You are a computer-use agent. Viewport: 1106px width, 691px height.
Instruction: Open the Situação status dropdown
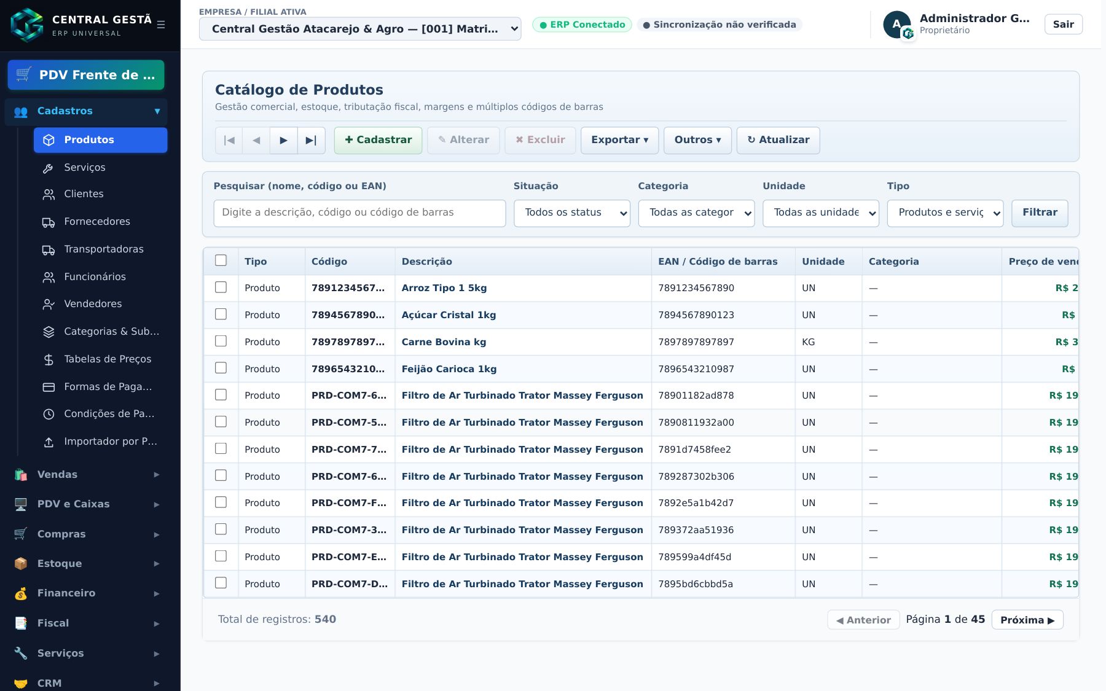572,213
